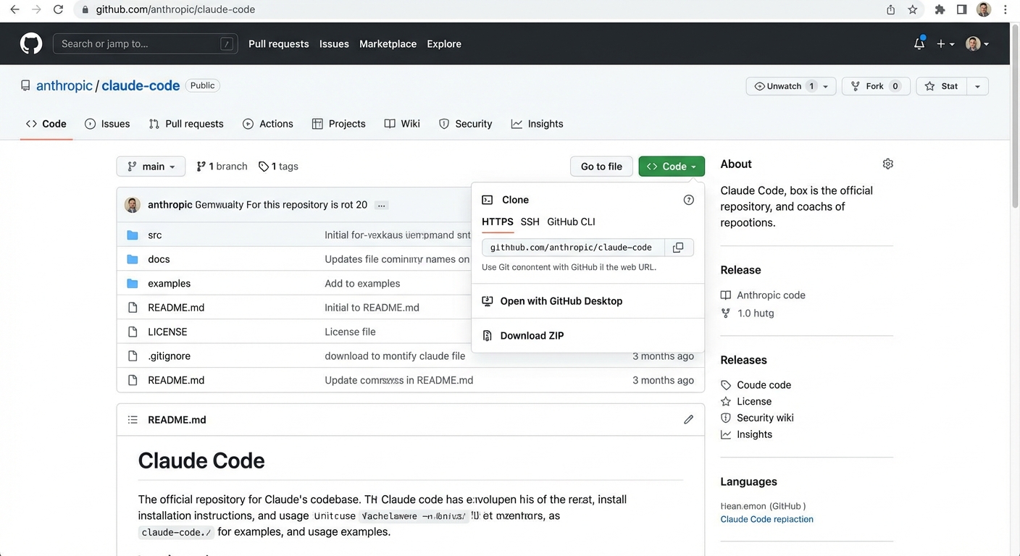This screenshot has width=1020, height=556.
Task: Open the notifications bell
Action: [919, 43]
